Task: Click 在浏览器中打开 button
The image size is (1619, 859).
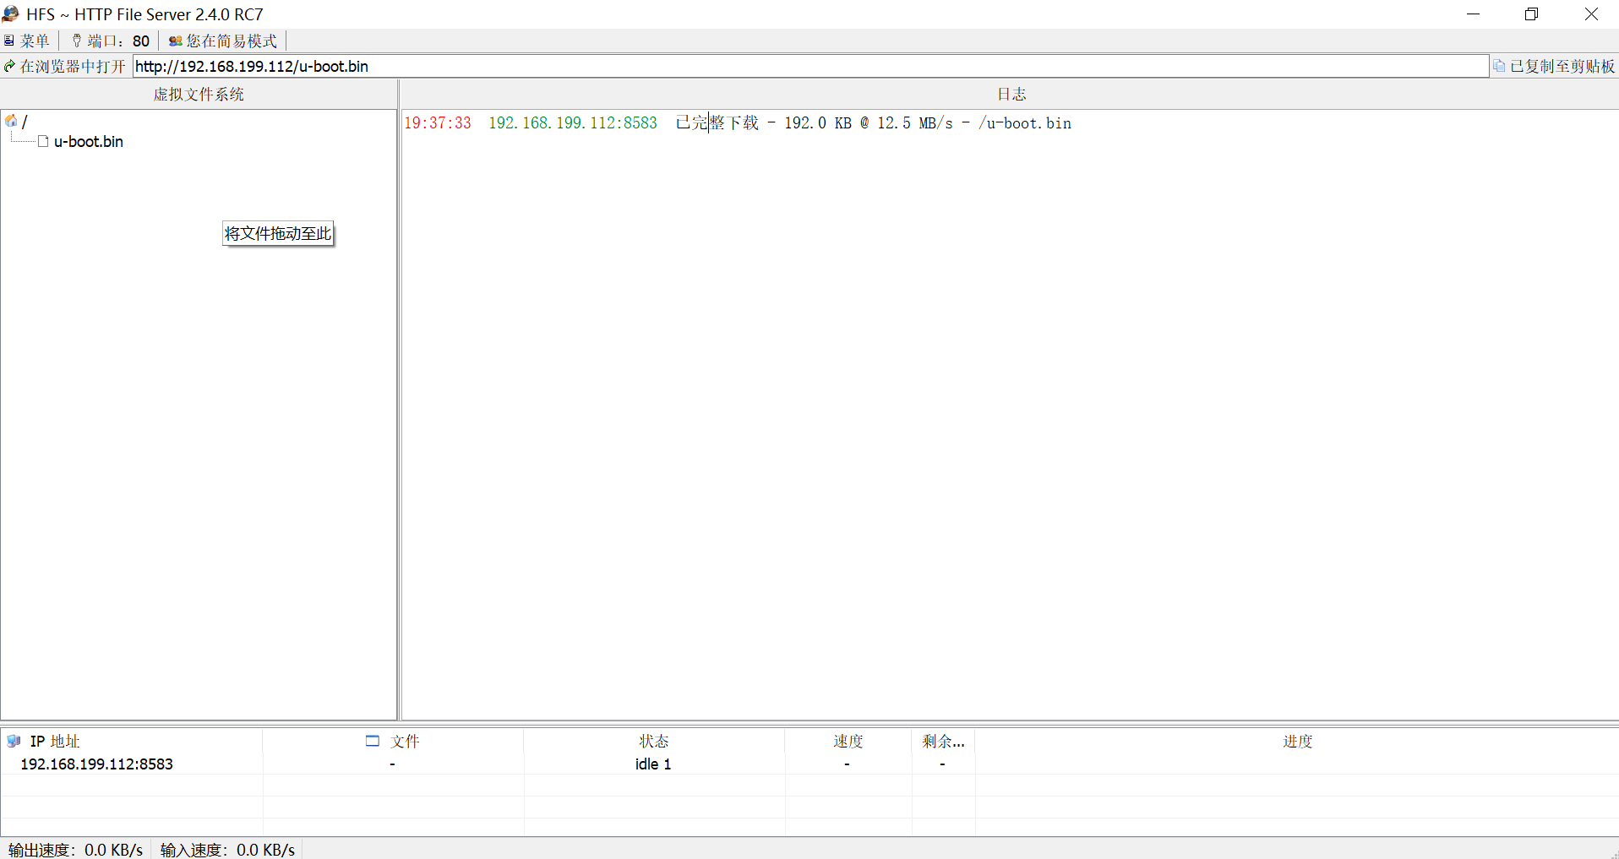Action: click(x=64, y=66)
